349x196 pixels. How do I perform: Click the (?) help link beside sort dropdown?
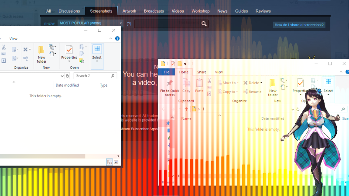point(129,24)
